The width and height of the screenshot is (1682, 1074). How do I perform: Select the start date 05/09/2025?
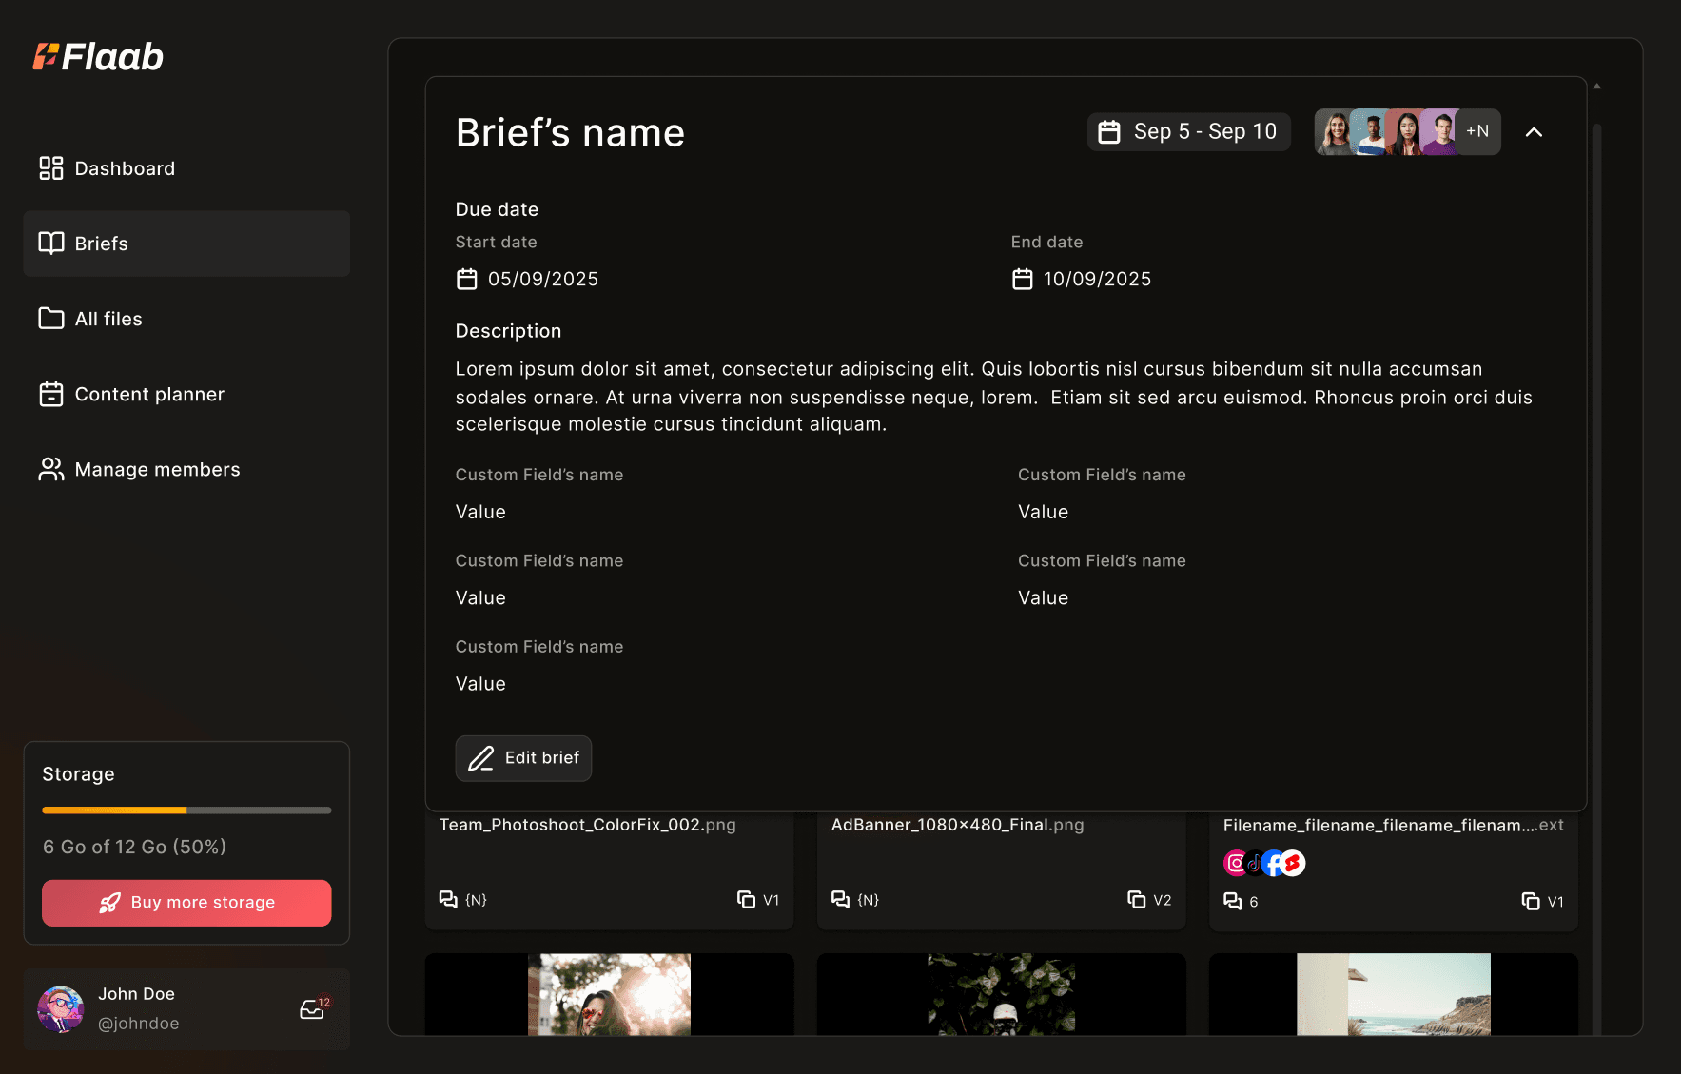543,279
